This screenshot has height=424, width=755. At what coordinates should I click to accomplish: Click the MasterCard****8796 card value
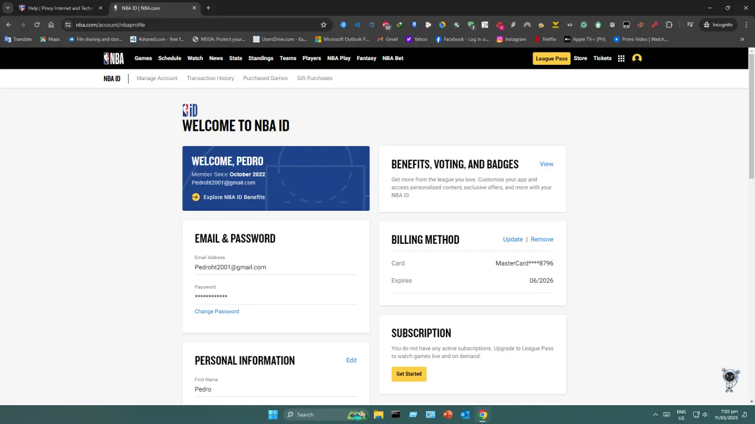tap(524, 263)
